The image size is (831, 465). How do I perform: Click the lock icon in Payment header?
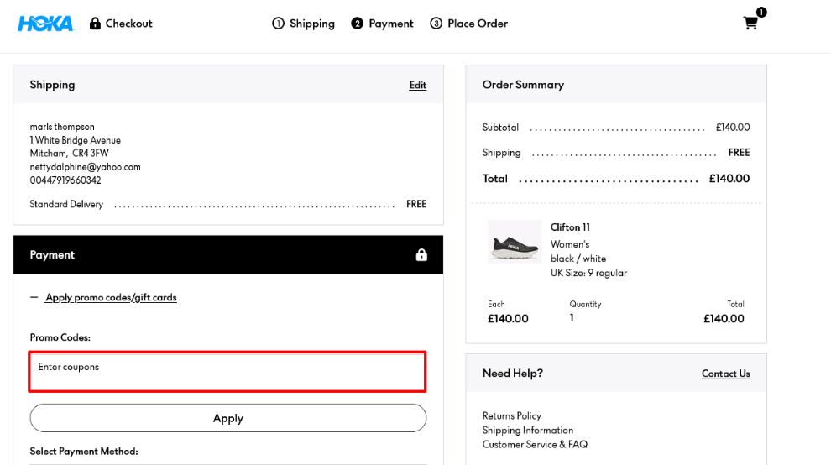421,254
